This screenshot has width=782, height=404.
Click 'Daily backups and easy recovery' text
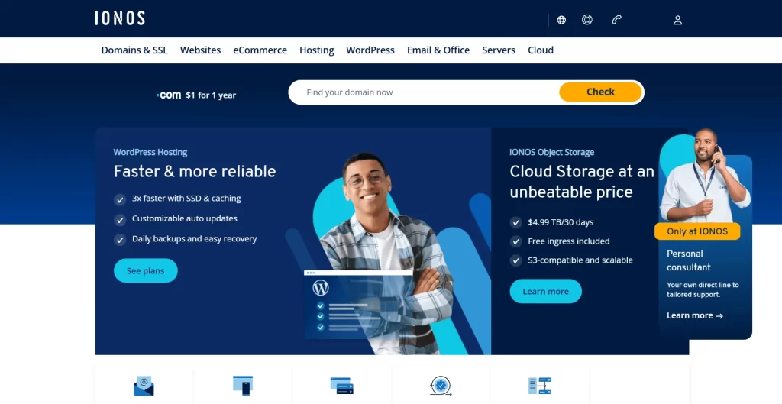click(x=195, y=239)
